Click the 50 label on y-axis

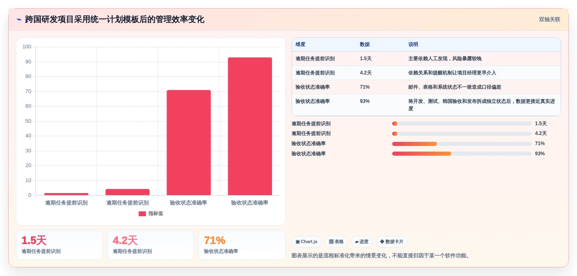coord(28,121)
